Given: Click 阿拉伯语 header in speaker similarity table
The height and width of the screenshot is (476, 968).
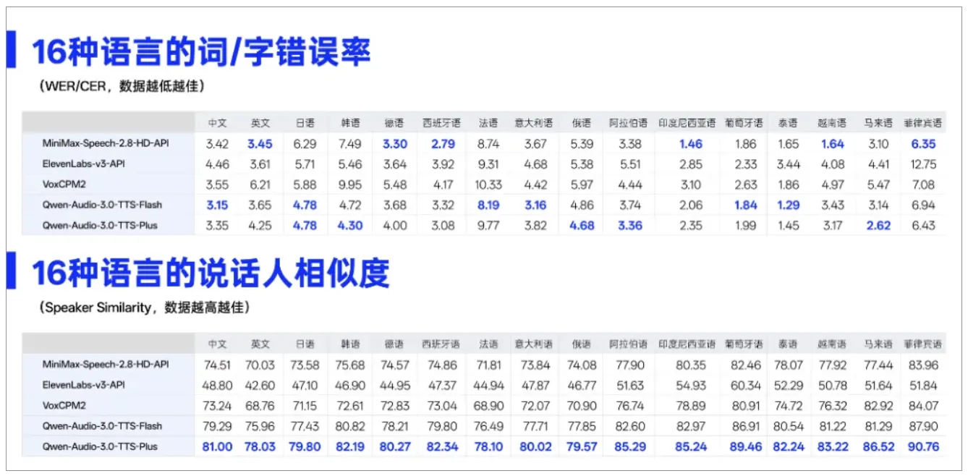Looking at the screenshot, I should point(628,344).
